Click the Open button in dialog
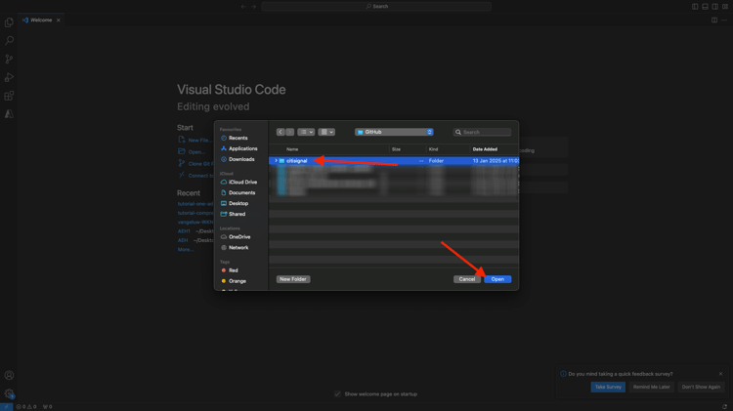 click(497, 279)
